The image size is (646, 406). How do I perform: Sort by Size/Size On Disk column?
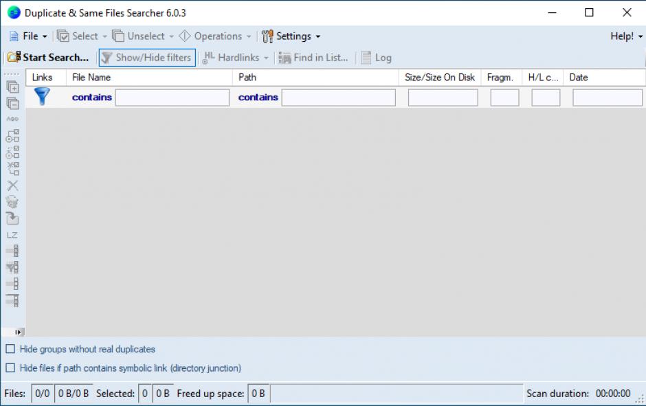(440, 78)
